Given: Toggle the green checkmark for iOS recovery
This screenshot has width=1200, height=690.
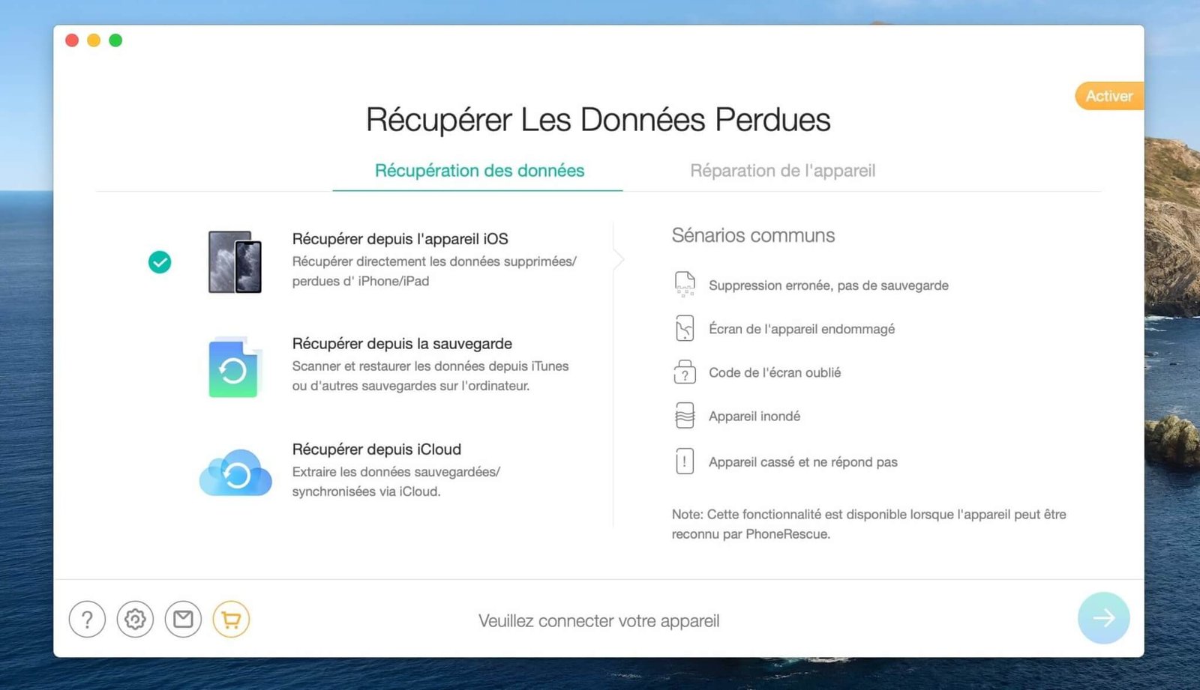Looking at the screenshot, I should point(160,261).
